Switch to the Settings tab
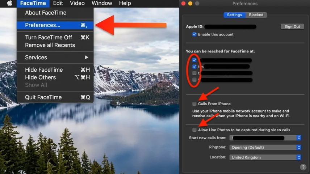310x174 pixels. tap(234, 15)
